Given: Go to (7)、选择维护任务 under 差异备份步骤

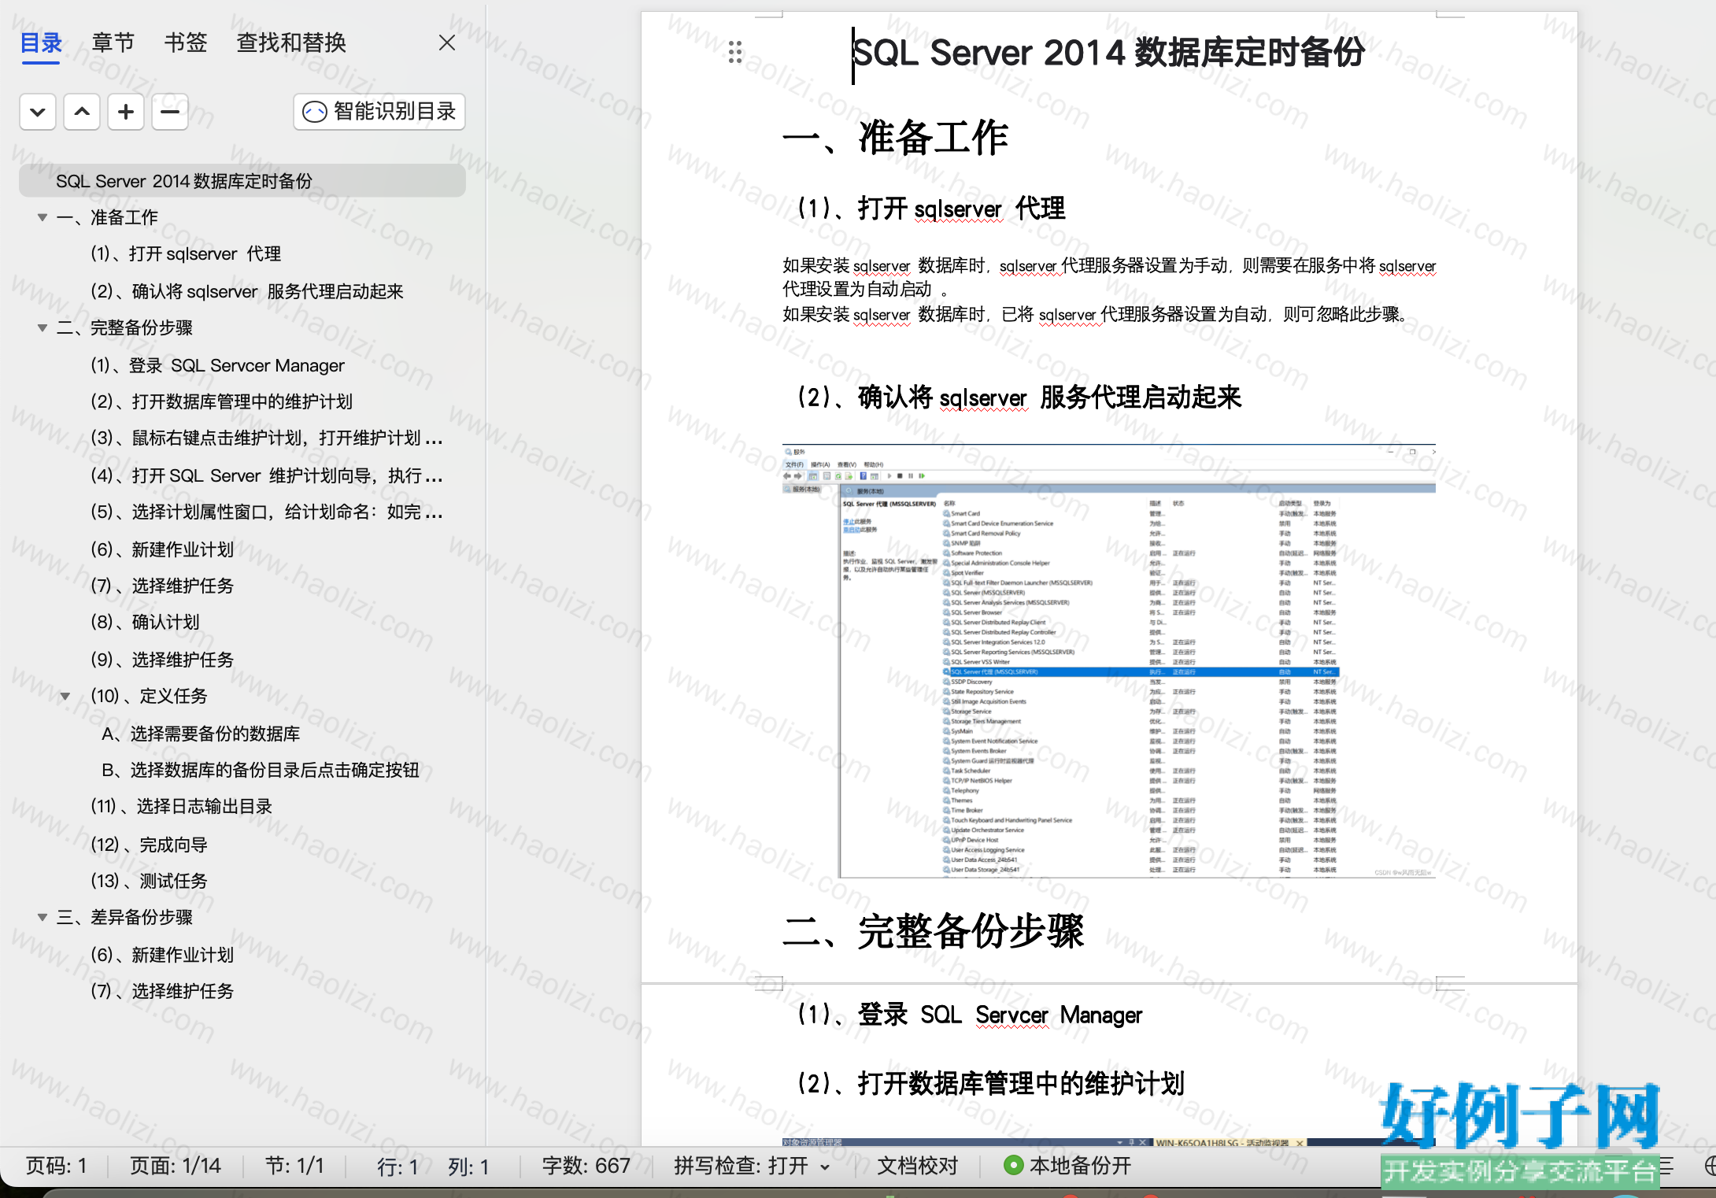Looking at the screenshot, I should pyautogui.click(x=162, y=991).
